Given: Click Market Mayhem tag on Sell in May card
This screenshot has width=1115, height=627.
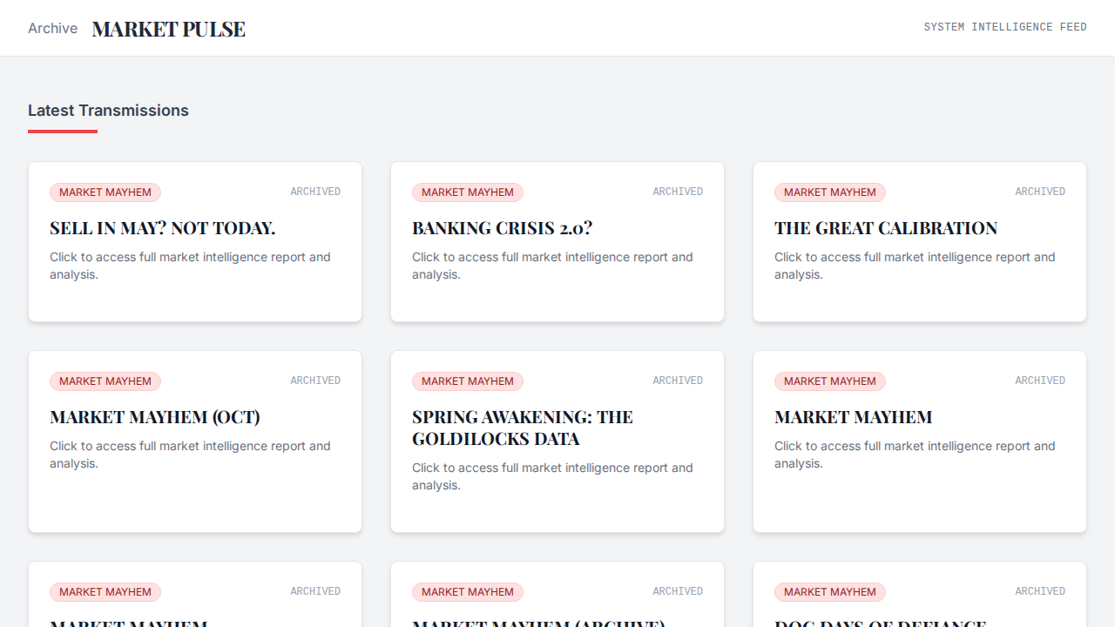Looking at the screenshot, I should coord(105,192).
